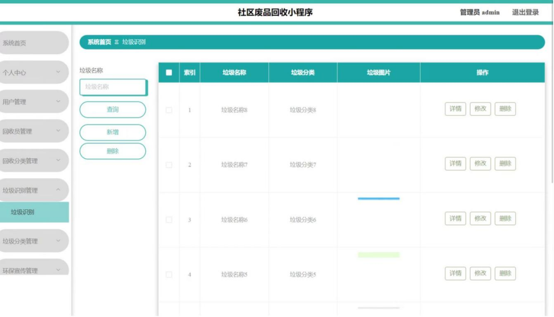Open the 垃圾分类管理 sidebar menu

pos(34,241)
